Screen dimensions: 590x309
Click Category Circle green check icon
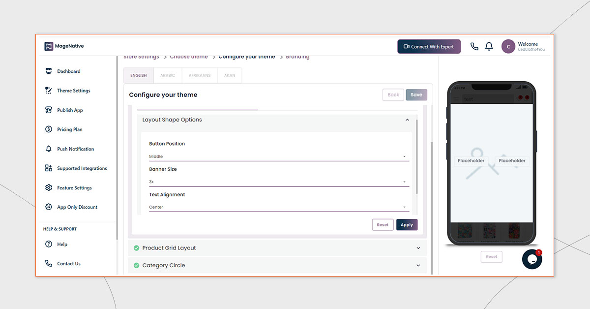pos(136,265)
